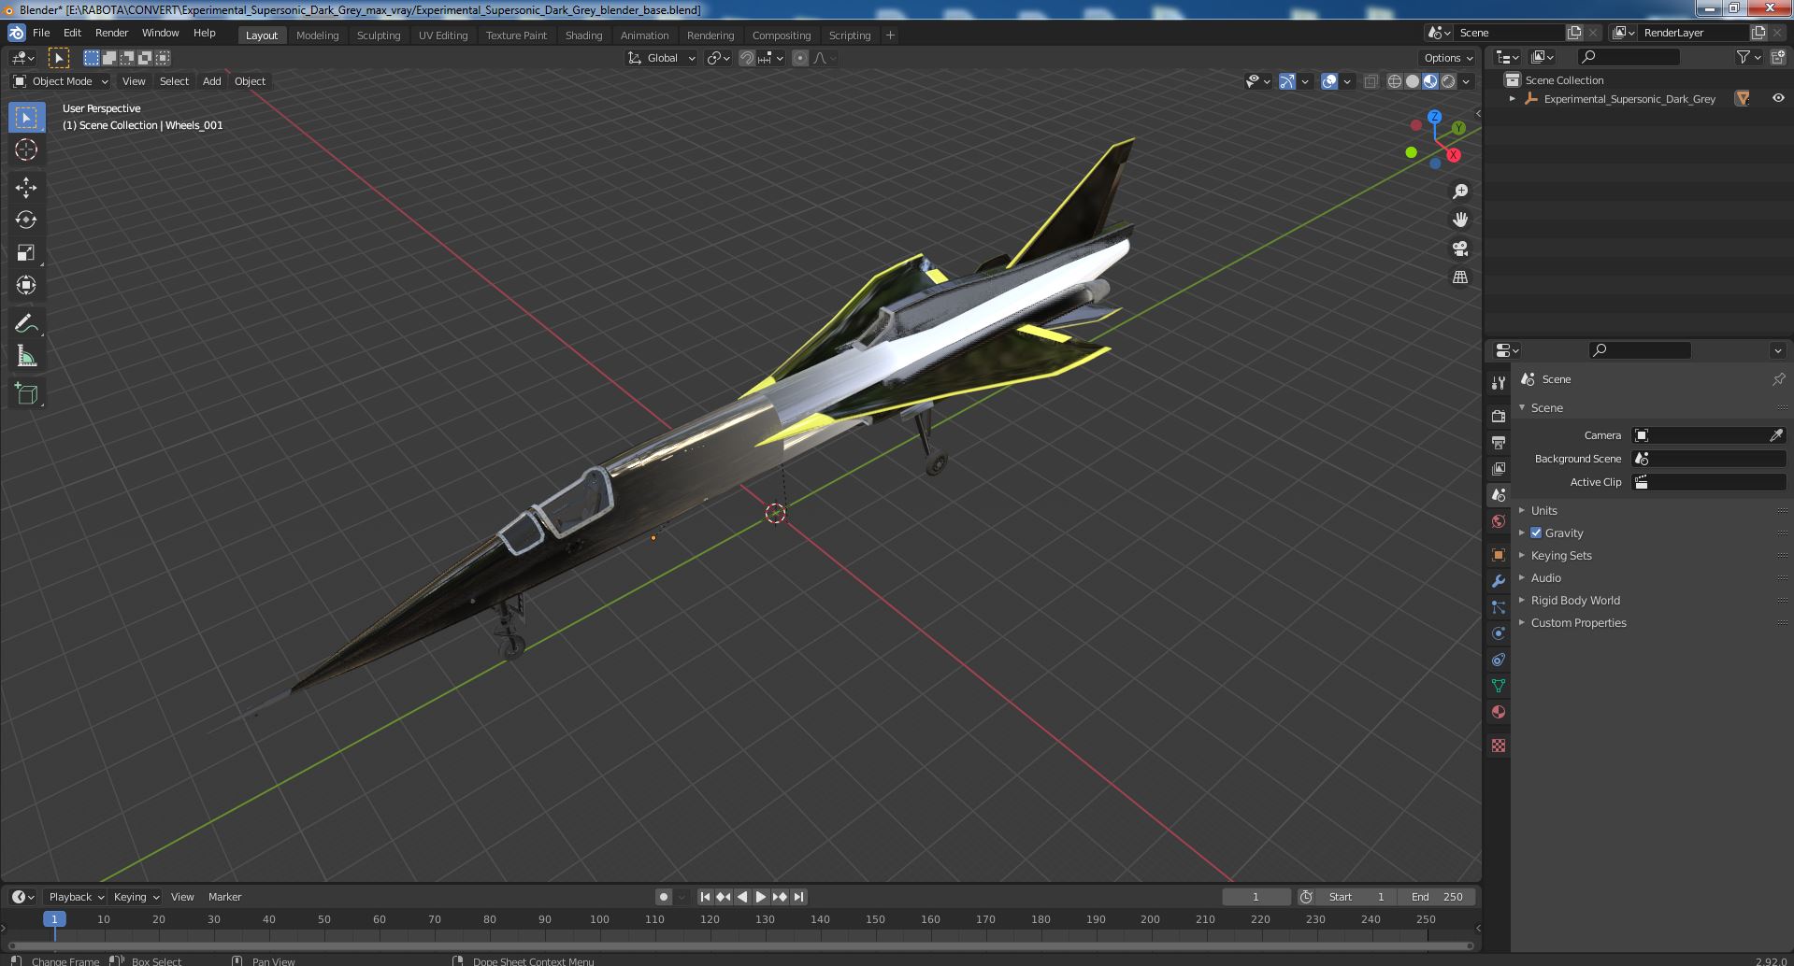
Task: Expand the Keying Sets panel
Action: click(x=1561, y=555)
